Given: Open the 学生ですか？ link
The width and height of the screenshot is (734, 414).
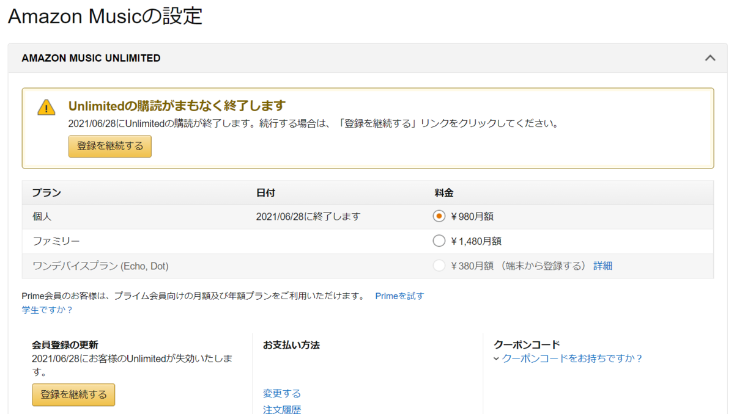Looking at the screenshot, I should click(47, 310).
